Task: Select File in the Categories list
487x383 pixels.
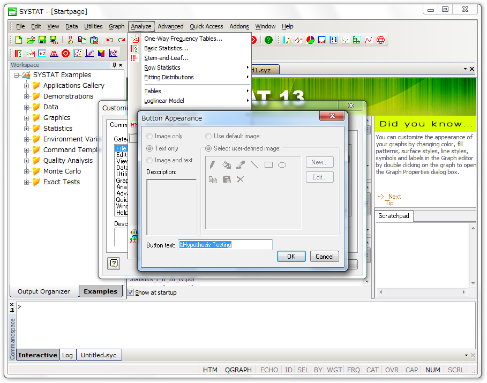Action: point(121,148)
